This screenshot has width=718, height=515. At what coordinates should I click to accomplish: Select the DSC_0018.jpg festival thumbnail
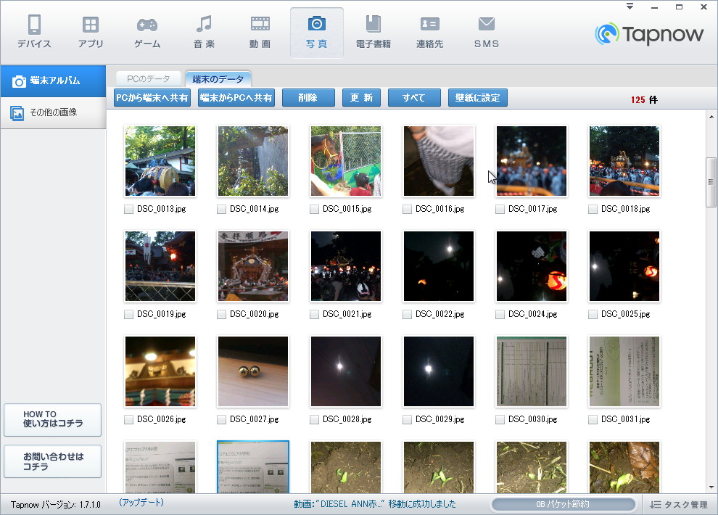pyautogui.click(x=624, y=161)
